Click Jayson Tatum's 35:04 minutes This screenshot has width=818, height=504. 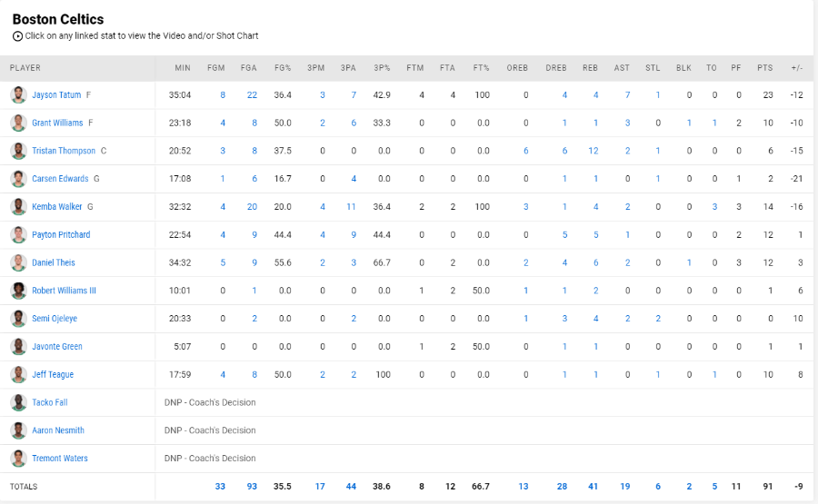[x=180, y=94]
